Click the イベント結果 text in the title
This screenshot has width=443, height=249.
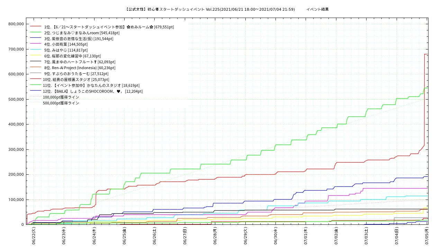click(317, 9)
